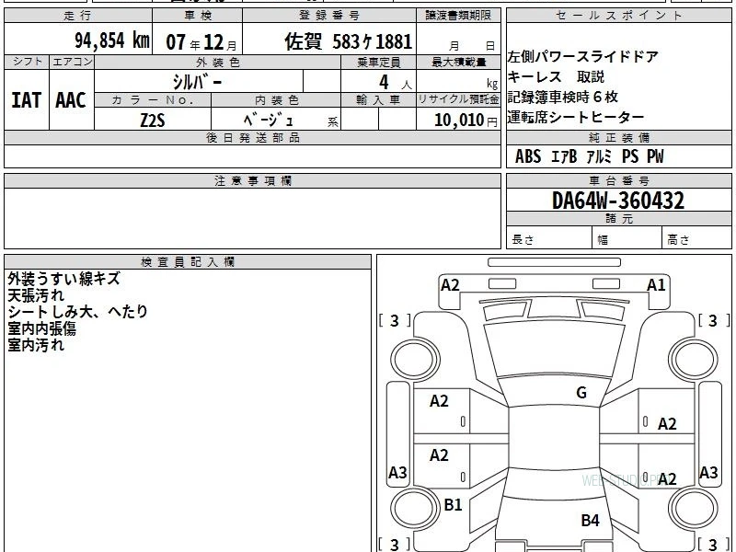Click the mileage value "94,854 km"
Image resolution: width=736 pixels, height=552 pixels.
point(112,40)
